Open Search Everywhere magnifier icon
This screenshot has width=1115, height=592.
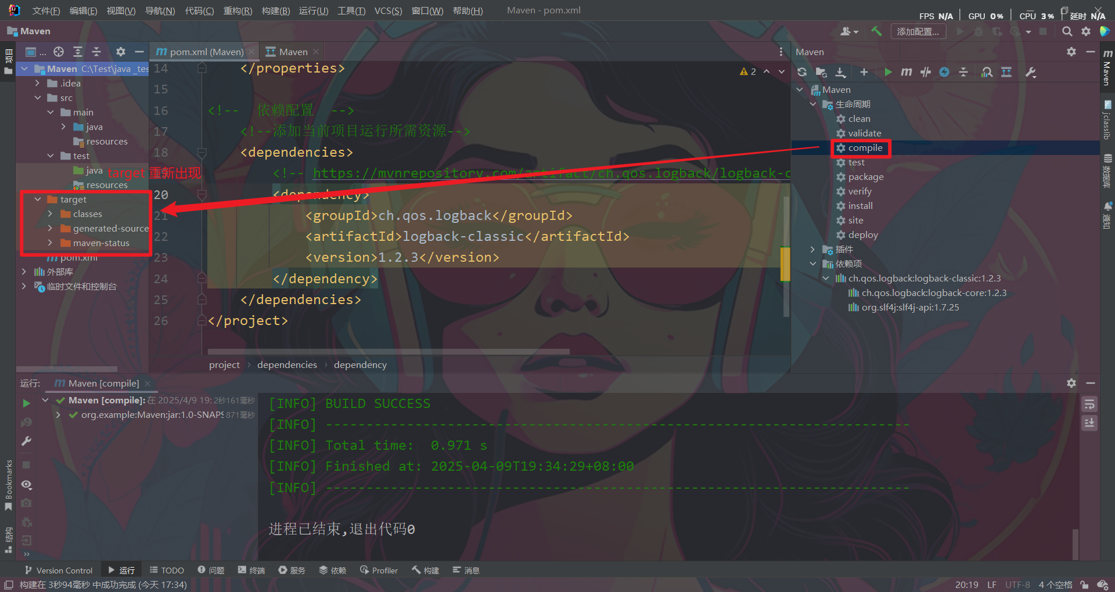1067,31
